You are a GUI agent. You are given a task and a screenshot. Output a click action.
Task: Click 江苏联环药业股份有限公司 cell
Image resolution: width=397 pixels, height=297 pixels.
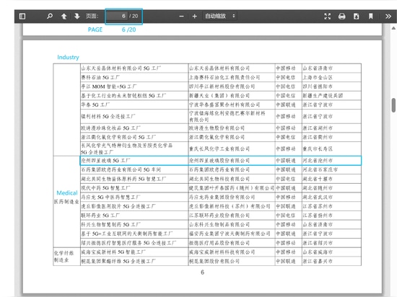(232, 216)
